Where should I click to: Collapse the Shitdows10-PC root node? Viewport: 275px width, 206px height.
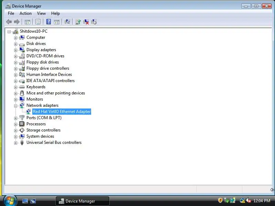[9, 32]
